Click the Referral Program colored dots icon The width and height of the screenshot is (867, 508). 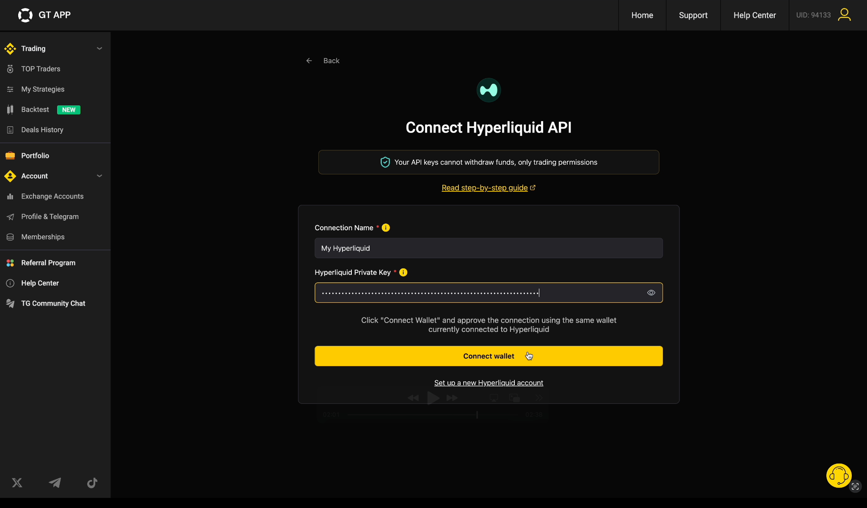click(x=10, y=262)
